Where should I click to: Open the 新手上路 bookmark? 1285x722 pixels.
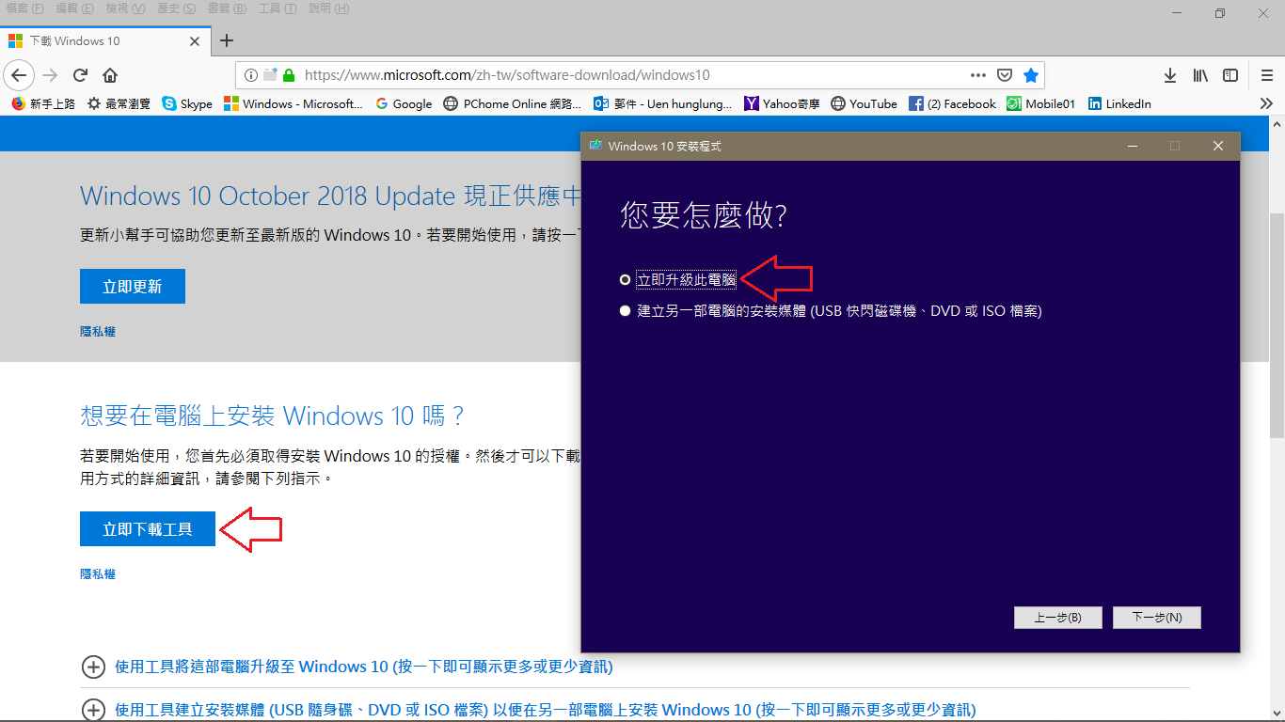43,103
